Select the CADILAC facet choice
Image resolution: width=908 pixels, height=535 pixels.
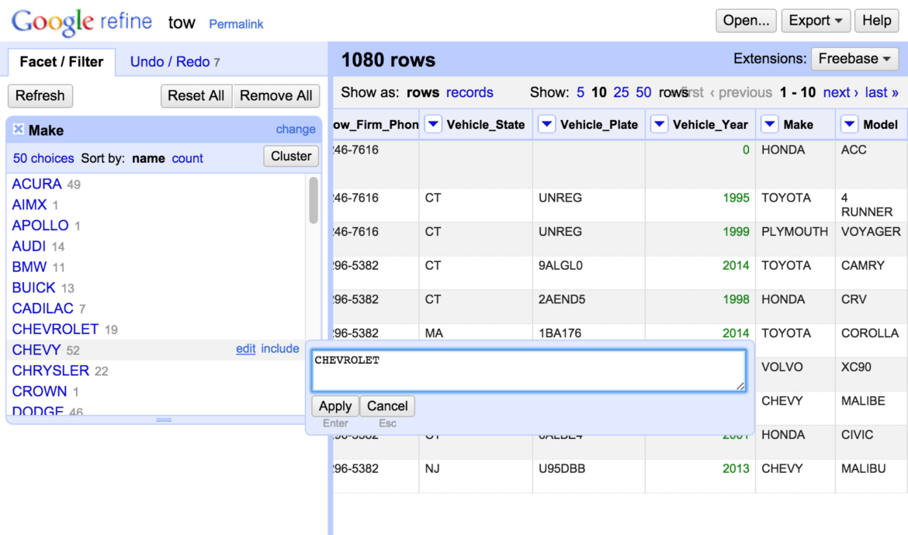43,309
